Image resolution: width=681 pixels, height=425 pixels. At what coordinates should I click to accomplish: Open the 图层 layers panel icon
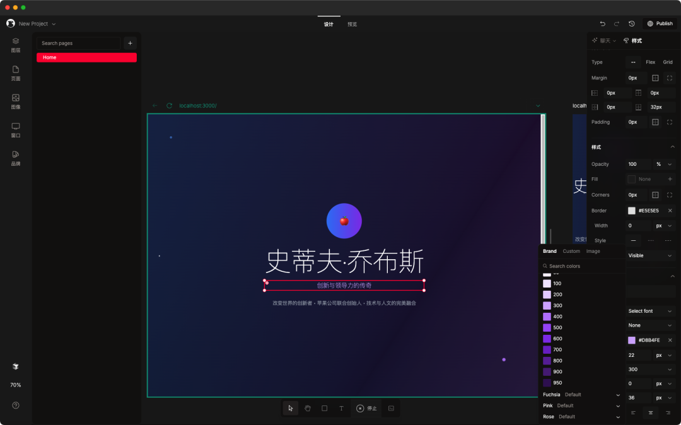coord(16,45)
